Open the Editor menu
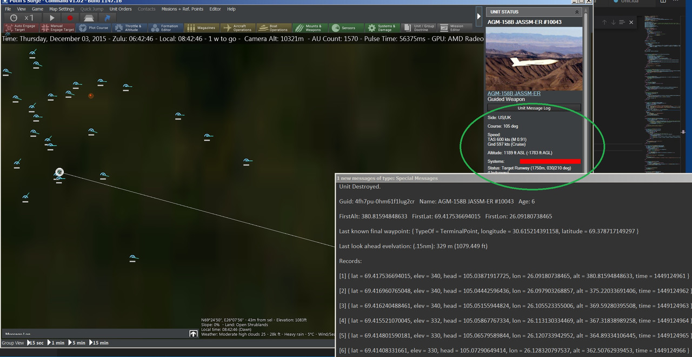This screenshot has width=692, height=357. (x=215, y=9)
